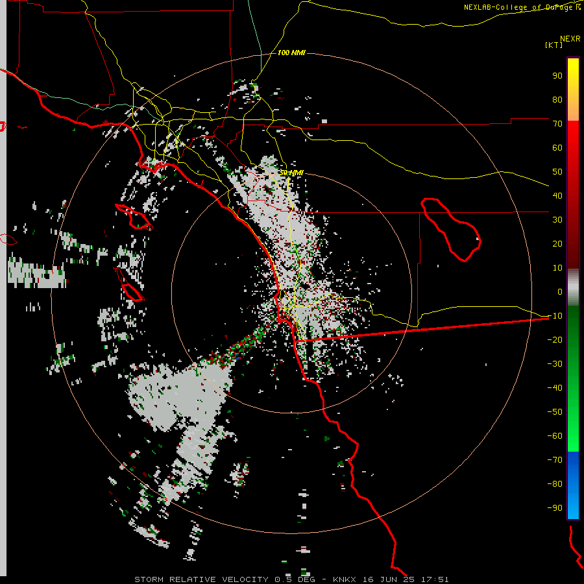584x584 pixels.
Task: Click the 50 value on velocity scale
Action: point(557,172)
